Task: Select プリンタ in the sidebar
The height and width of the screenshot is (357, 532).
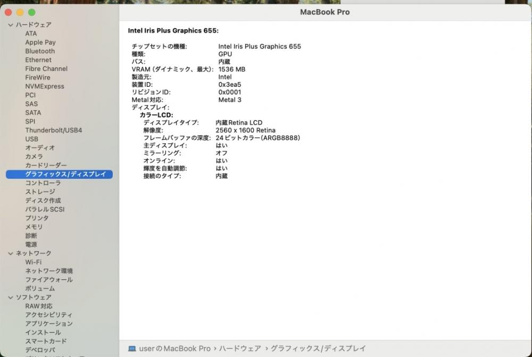Action: pos(37,218)
